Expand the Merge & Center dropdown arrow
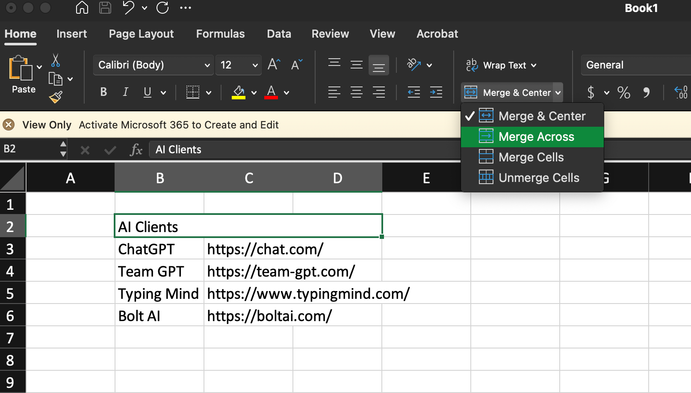The width and height of the screenshot is (691, 393). coord(558,92)
